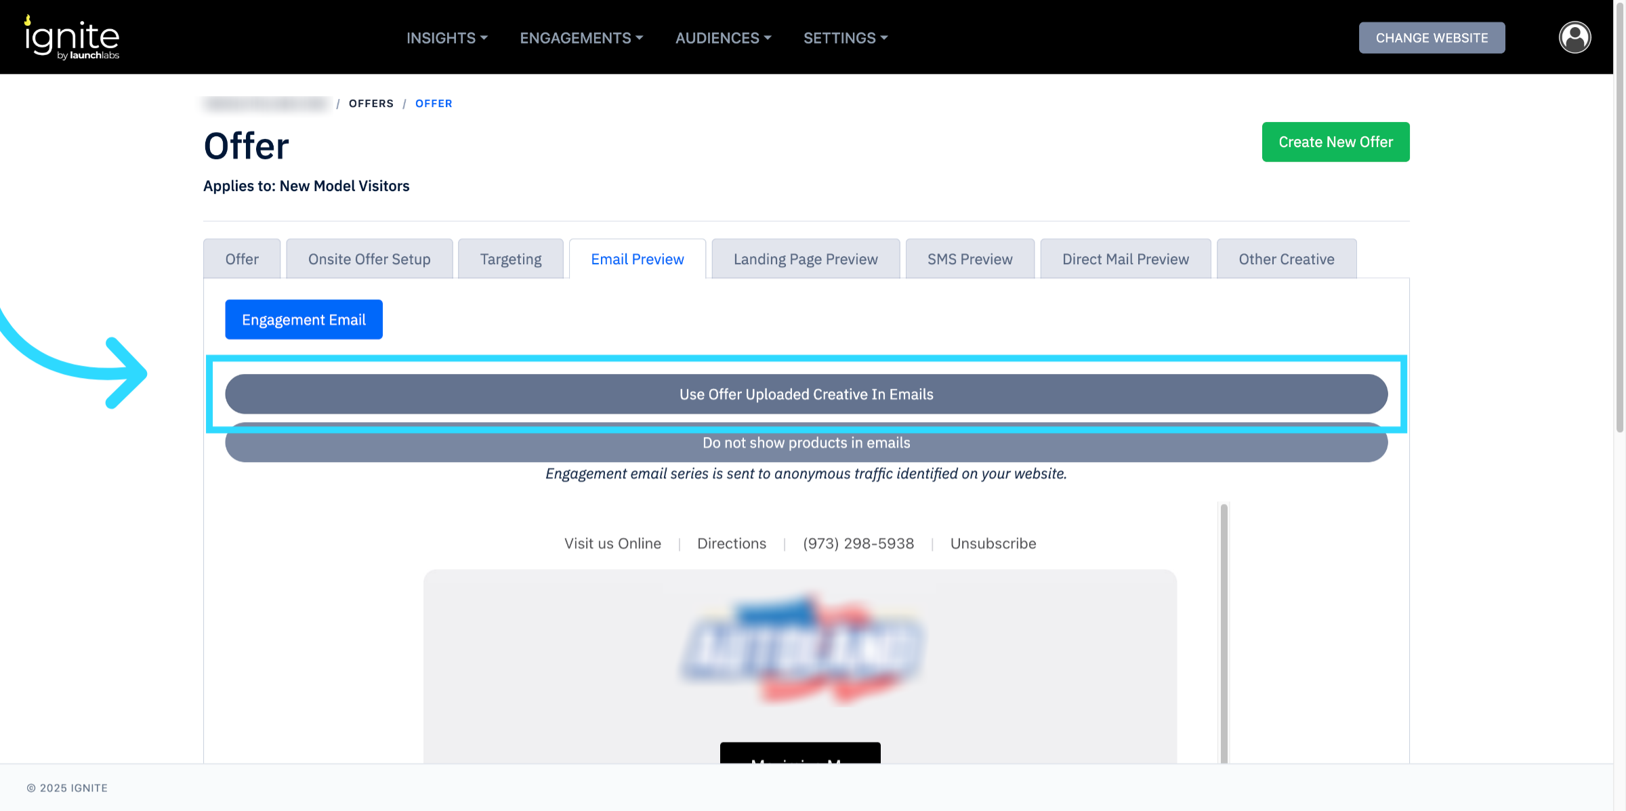Click the Unsubscribe link in email preview
The image size is (1626, 811).
993,543
